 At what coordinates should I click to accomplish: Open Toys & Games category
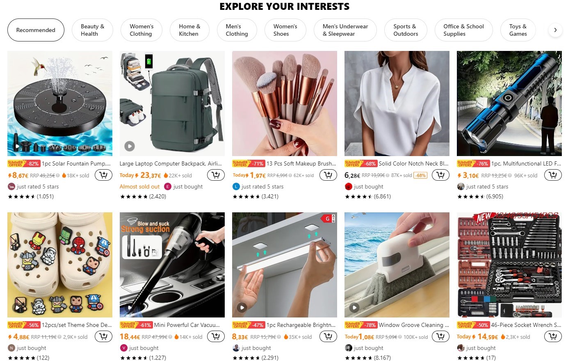click(x=518, y=30)
